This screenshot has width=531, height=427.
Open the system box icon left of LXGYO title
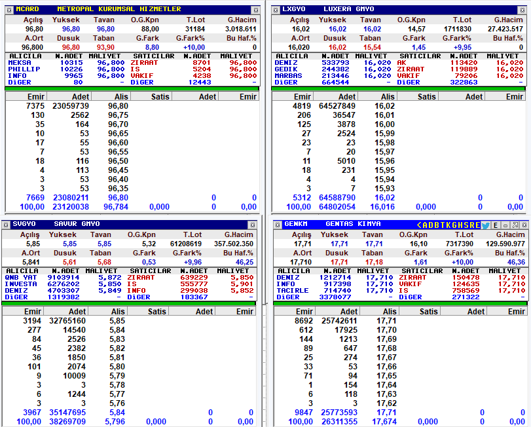click(x=276, y=10)
